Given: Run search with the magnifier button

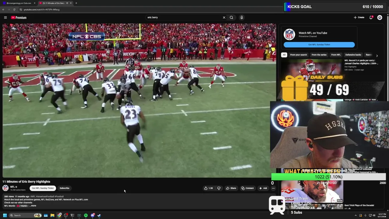Looking at the screenshot, I should click(231, 17).
